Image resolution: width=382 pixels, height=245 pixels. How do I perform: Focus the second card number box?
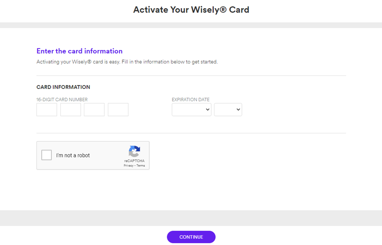[x=71, y=110]
